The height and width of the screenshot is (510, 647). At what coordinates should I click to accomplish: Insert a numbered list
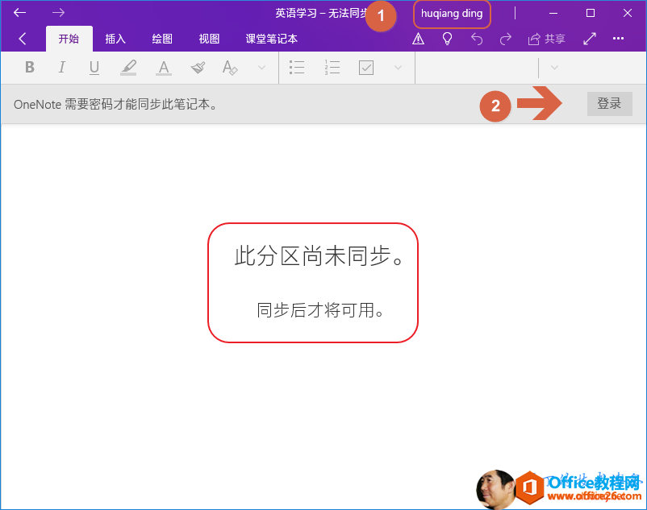pyautogui.click(x=332, y=68)
